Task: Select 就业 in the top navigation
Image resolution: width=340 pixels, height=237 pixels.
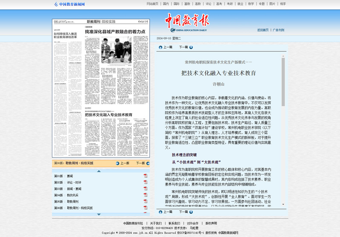Action: pyautogui.click(x=240, y=4)
